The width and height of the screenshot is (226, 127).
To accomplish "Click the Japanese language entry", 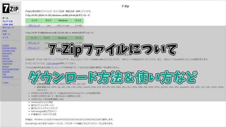I will pyautogui.click(x=7, y=64).
